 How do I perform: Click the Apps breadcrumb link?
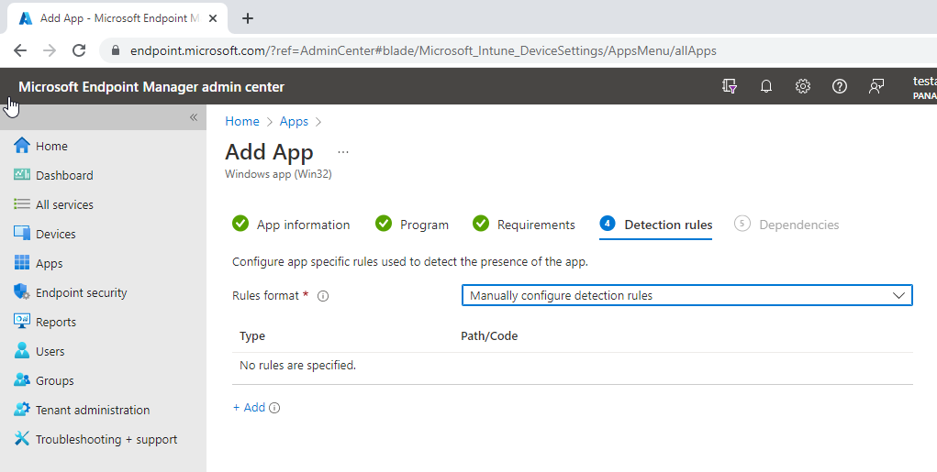click(x=294, y=121)
